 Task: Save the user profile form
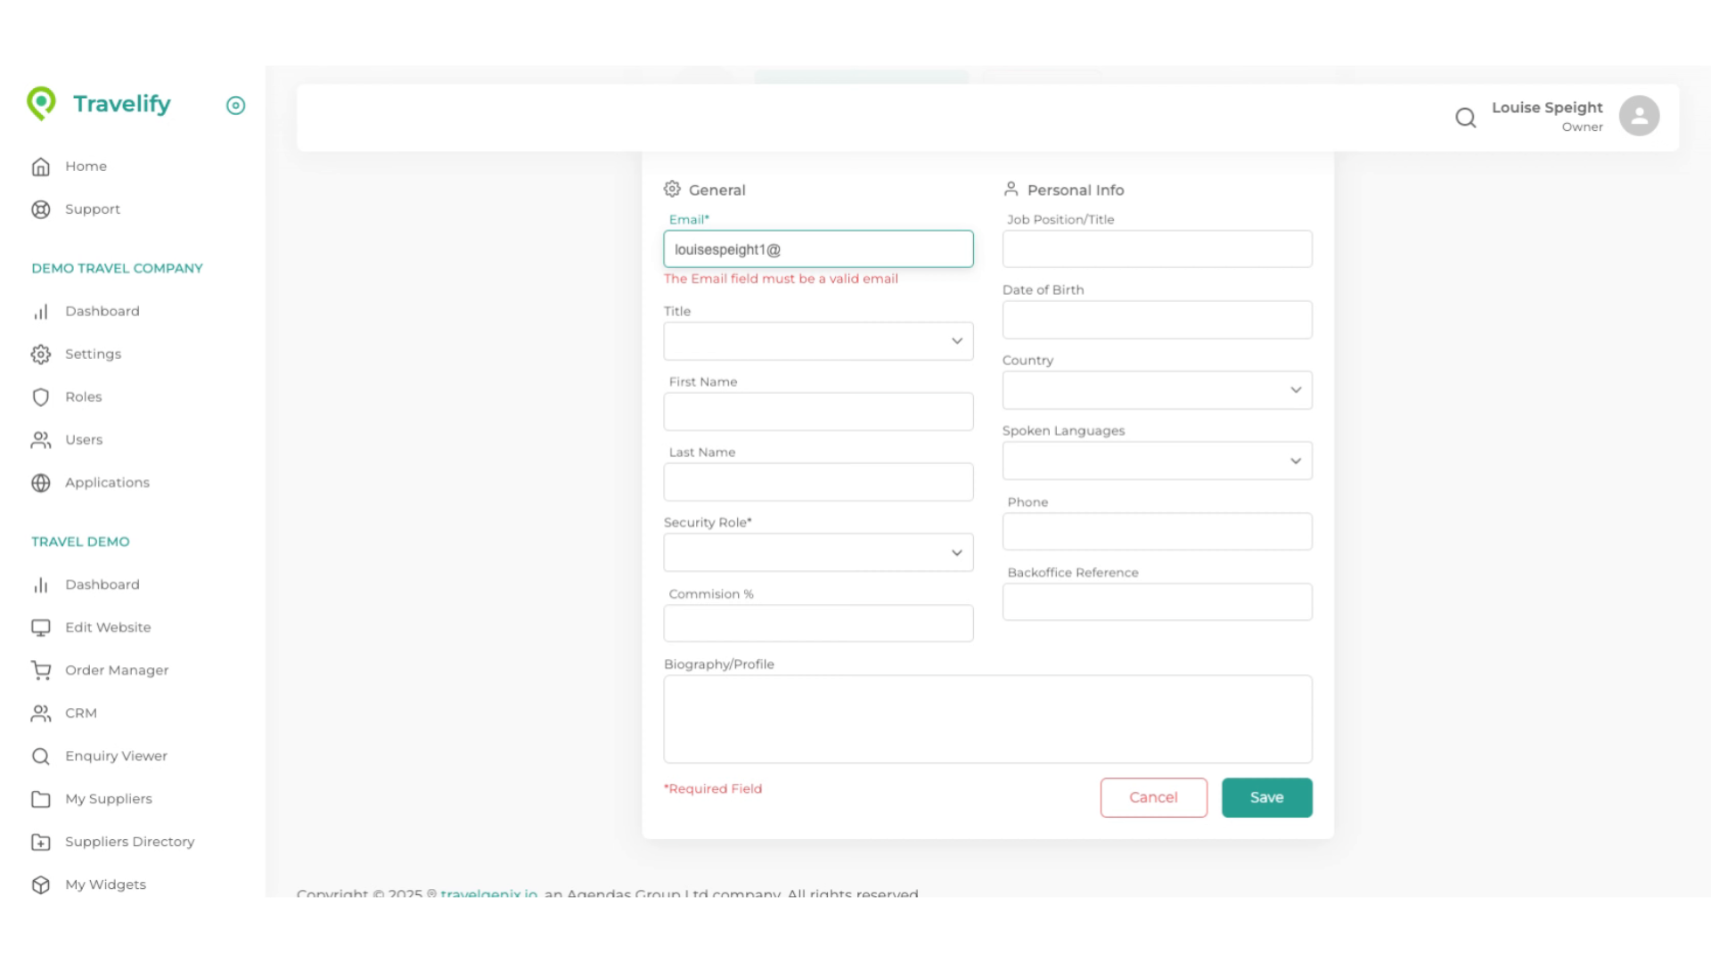(1266, 797)
